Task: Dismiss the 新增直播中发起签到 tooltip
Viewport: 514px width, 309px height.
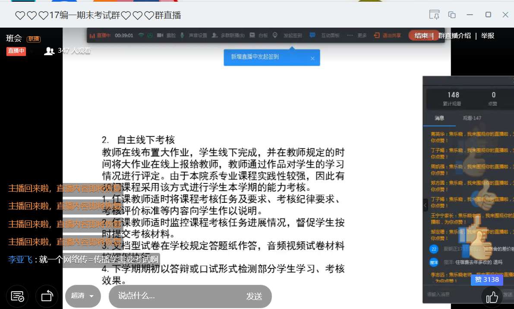Action: pos(312,58)
